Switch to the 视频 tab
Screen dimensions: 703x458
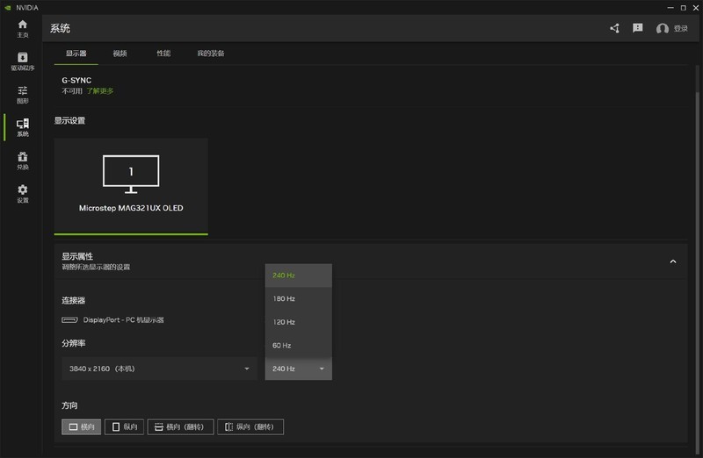[x=120, y=54]
